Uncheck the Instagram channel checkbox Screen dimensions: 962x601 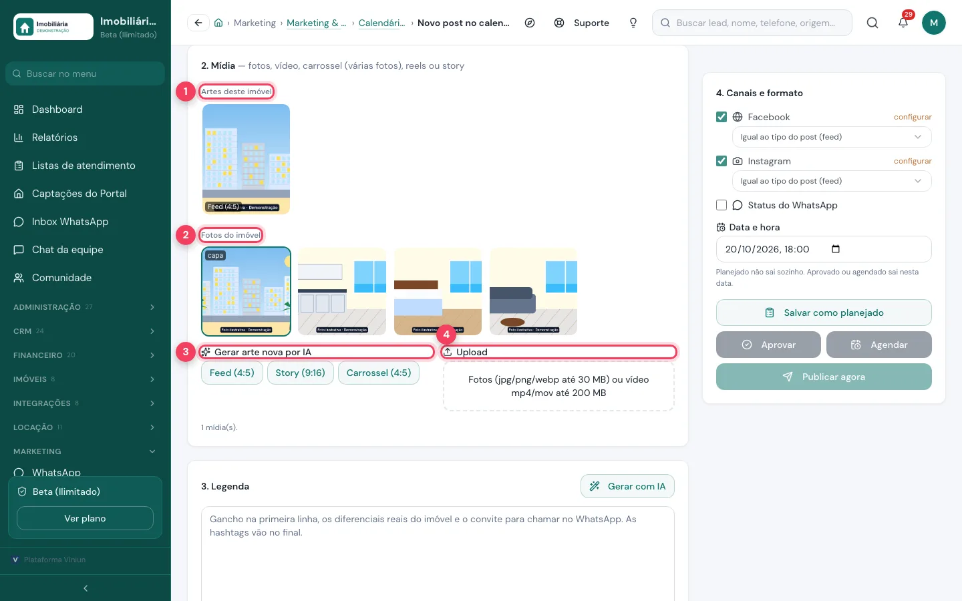click(721, 161)
